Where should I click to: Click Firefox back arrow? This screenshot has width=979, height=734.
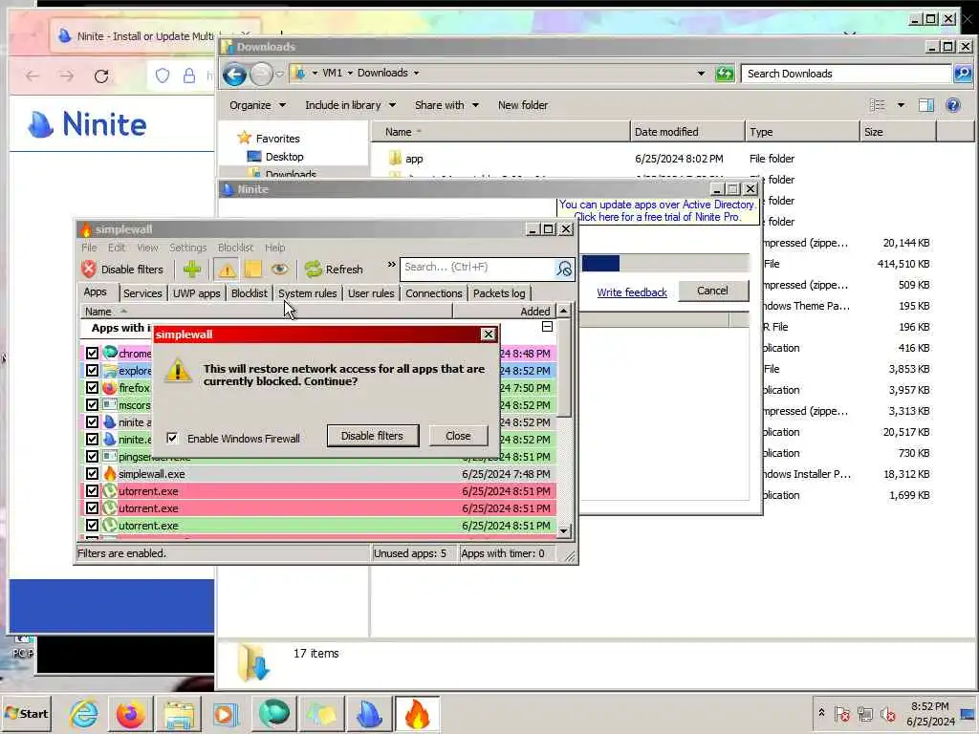click(x=33, y=76)
